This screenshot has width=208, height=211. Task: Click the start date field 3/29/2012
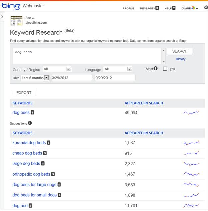(71, 78)
